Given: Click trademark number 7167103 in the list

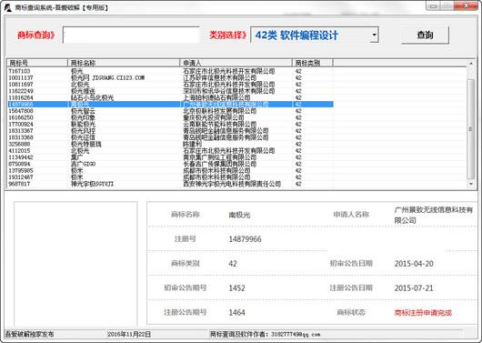Looking at the screenshot, I should [19, 71].
